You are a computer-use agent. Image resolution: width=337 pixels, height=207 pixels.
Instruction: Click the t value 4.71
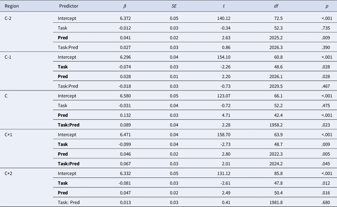[x=228, y=115]
